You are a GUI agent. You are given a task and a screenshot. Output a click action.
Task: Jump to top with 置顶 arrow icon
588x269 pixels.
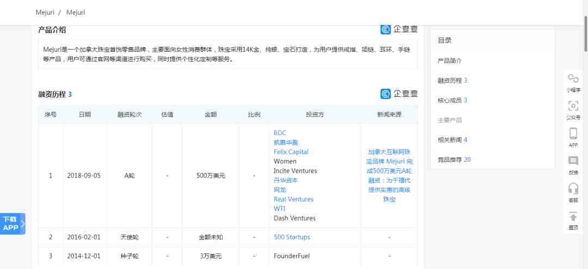point(573,217)
